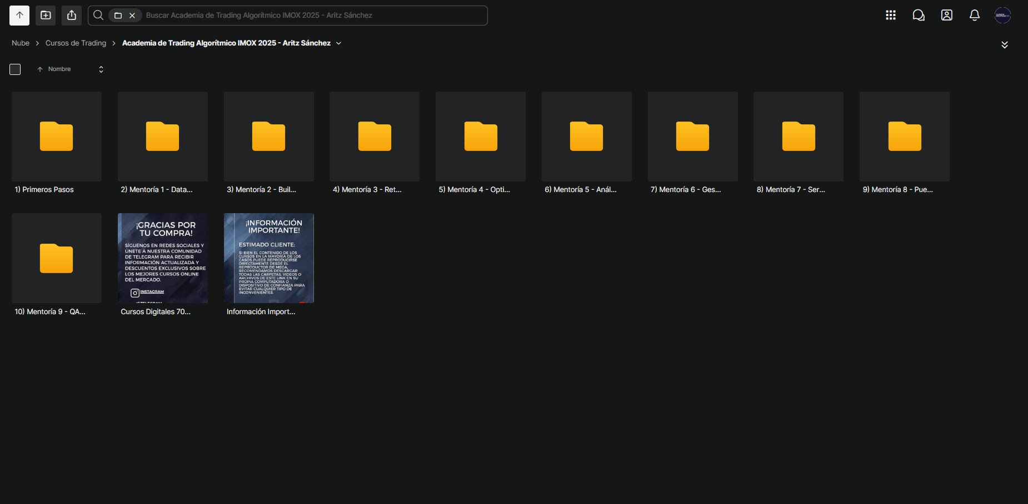Toggle the ascending sort arrow
Image resolution: width=1028 pixels, height=504 pixels.
(40, 69)
